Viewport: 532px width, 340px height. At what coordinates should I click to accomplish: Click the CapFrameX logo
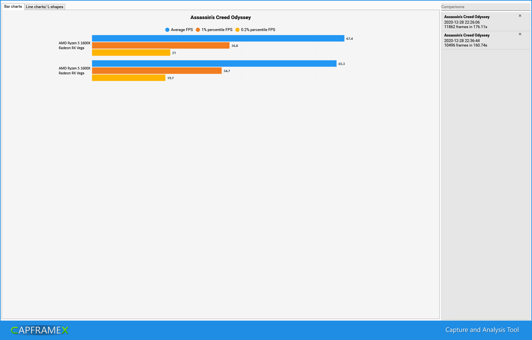(40, 330)
